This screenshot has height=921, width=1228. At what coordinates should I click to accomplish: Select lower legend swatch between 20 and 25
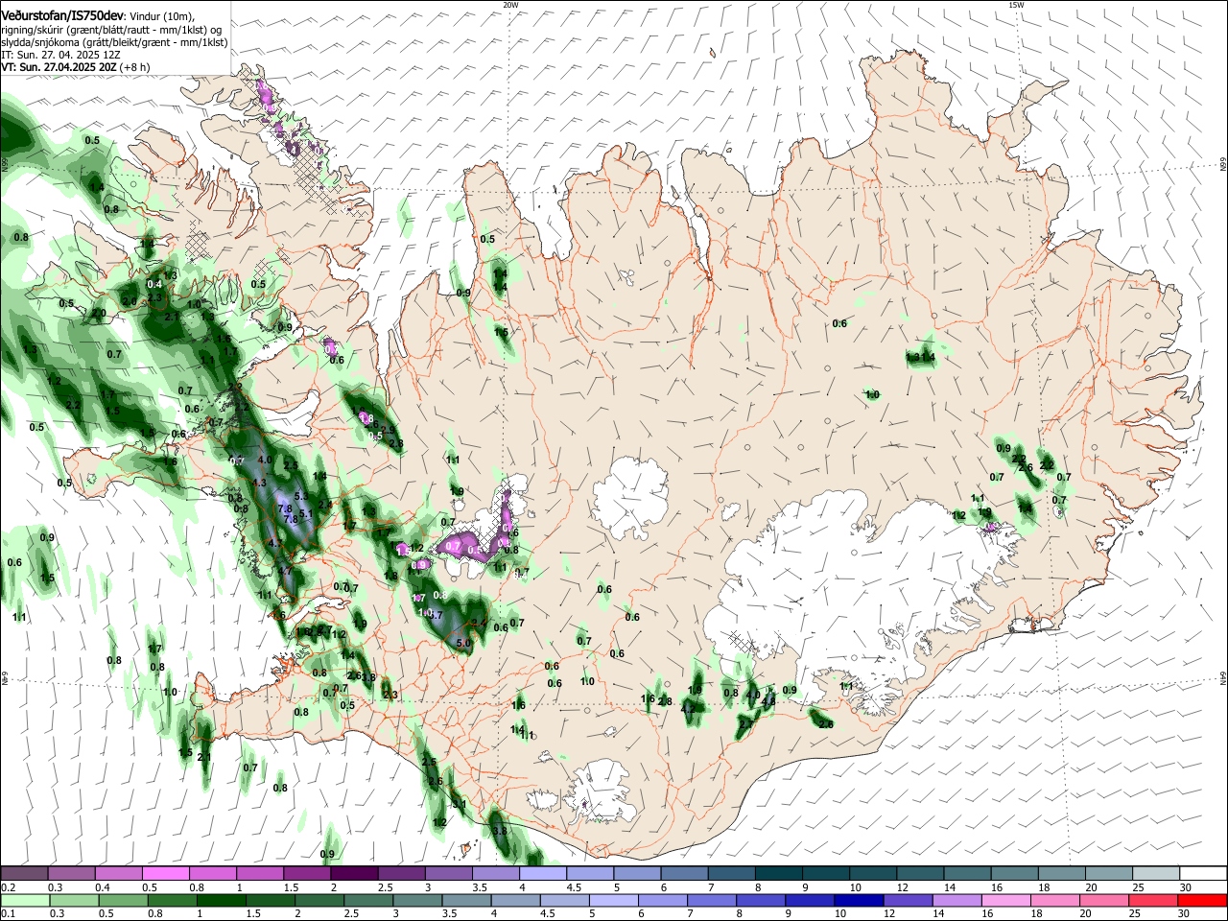click(1102, 900)
